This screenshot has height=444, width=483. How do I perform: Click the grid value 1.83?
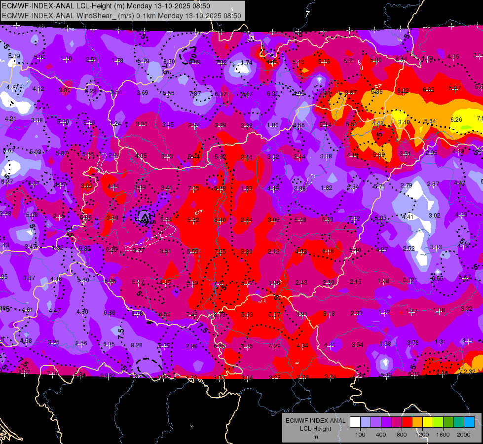click(x=246, y=188)
